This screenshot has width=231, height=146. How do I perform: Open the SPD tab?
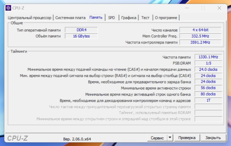(112, 18)
